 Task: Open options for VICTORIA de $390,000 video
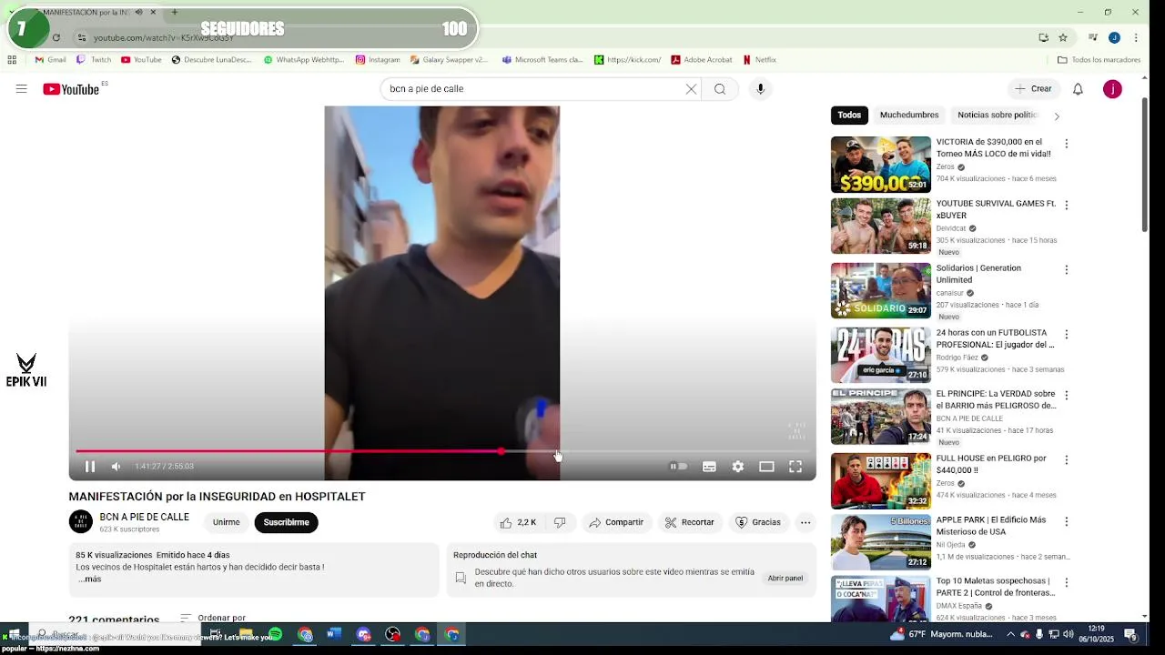pyautogui.click(x=1067, y=144)
